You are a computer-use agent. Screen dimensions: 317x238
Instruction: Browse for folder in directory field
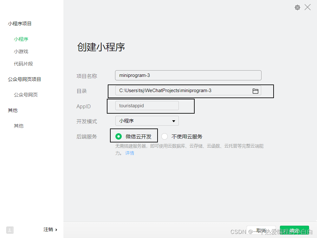tap(255, 91)
